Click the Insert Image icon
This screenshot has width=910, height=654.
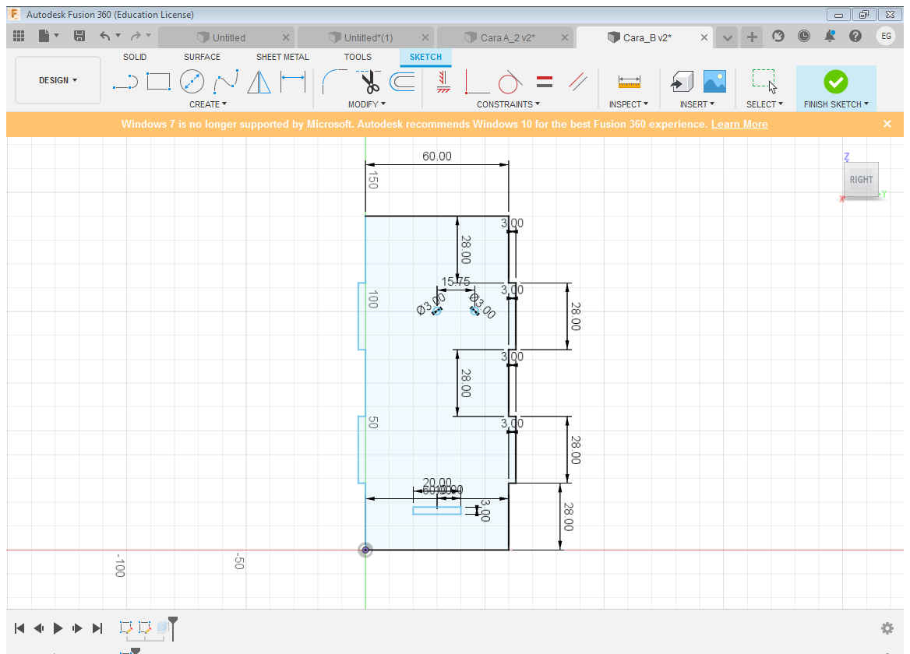pos(714,81)
